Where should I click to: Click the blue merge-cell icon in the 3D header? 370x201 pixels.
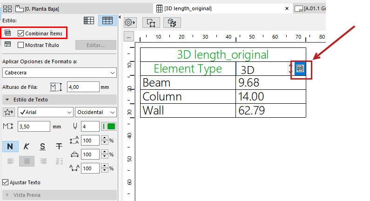point(300,68)
